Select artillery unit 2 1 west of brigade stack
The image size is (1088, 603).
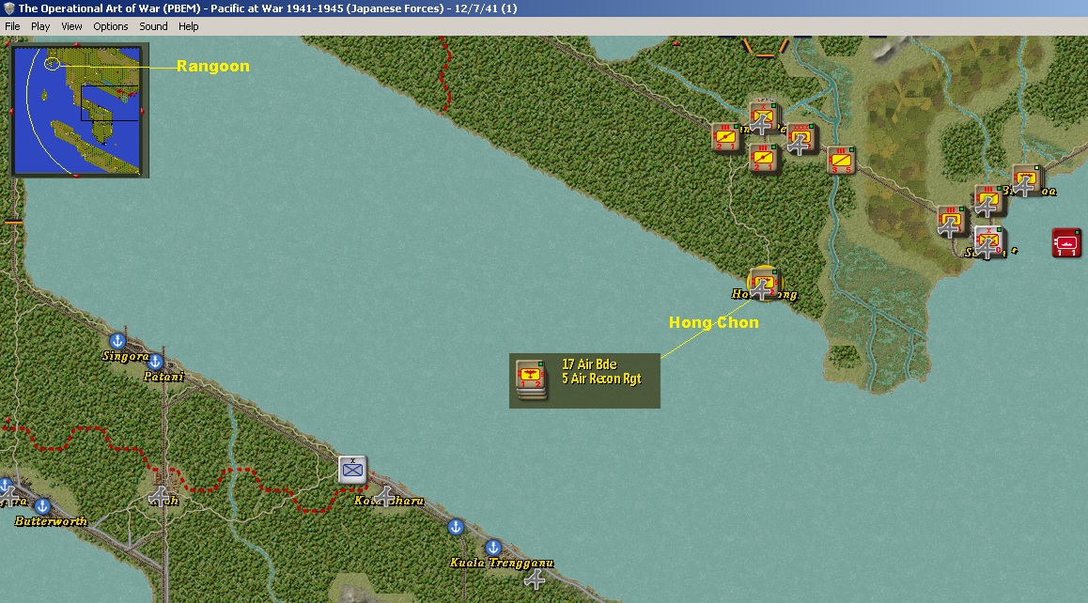coord(725,137)
